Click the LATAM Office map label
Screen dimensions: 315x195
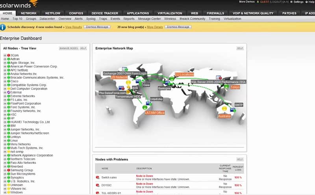155,113
